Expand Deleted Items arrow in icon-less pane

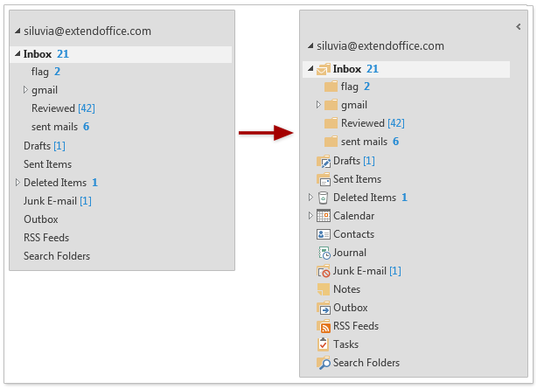point(17,183)
